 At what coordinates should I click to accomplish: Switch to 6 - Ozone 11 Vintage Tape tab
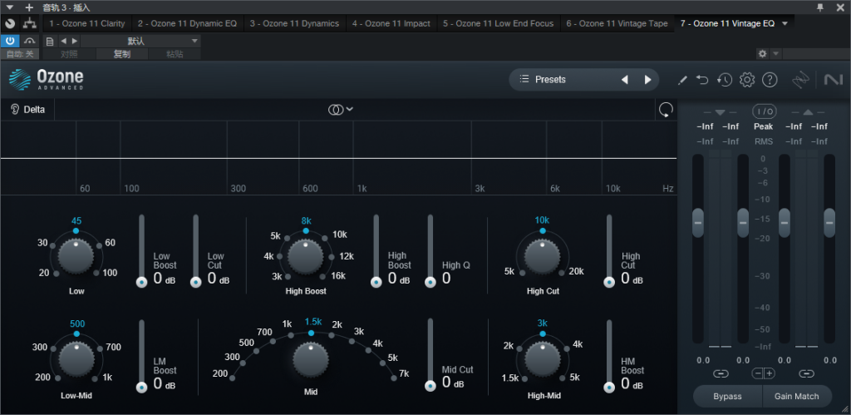617,23
